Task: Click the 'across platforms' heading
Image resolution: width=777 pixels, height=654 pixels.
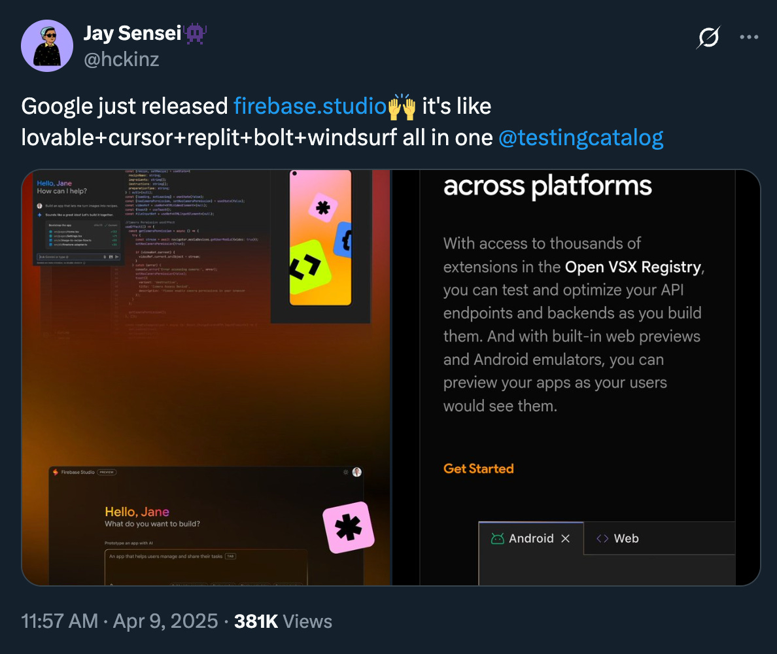Action: coord(547,186)
